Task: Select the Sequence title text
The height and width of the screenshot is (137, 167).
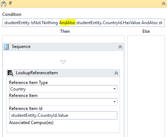Action: [21, 47]
